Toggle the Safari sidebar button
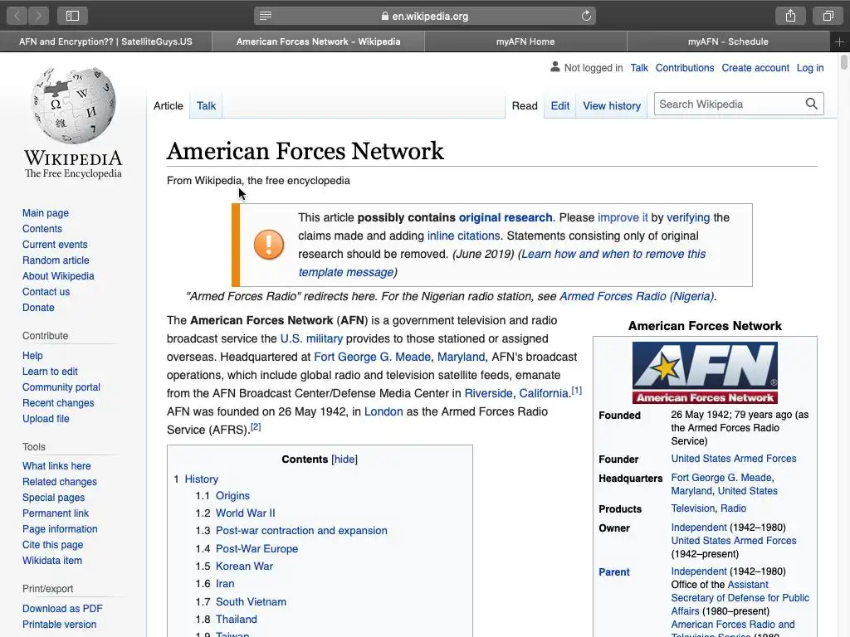The height and width of the screenshot is (637, 850). point(73,16)
